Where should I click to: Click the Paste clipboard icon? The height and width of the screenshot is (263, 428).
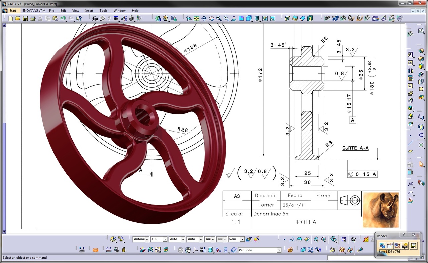pyautogui.click(x=55, y=19)
